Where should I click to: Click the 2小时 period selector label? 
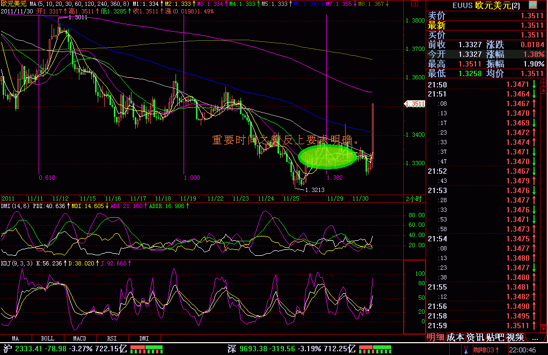[414, 198]
